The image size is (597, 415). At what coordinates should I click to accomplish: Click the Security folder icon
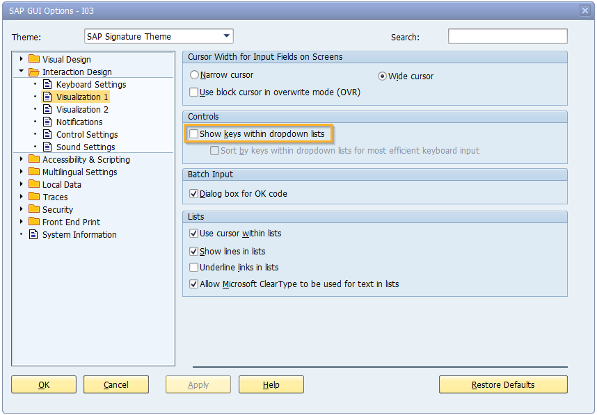tap(34, 209)
